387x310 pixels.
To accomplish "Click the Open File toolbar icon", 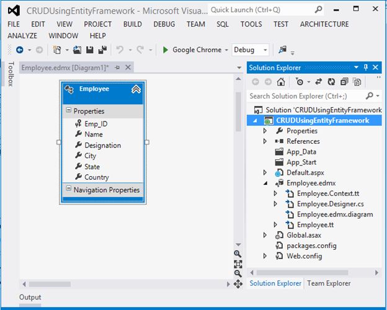I will click(x=78, y=50).
